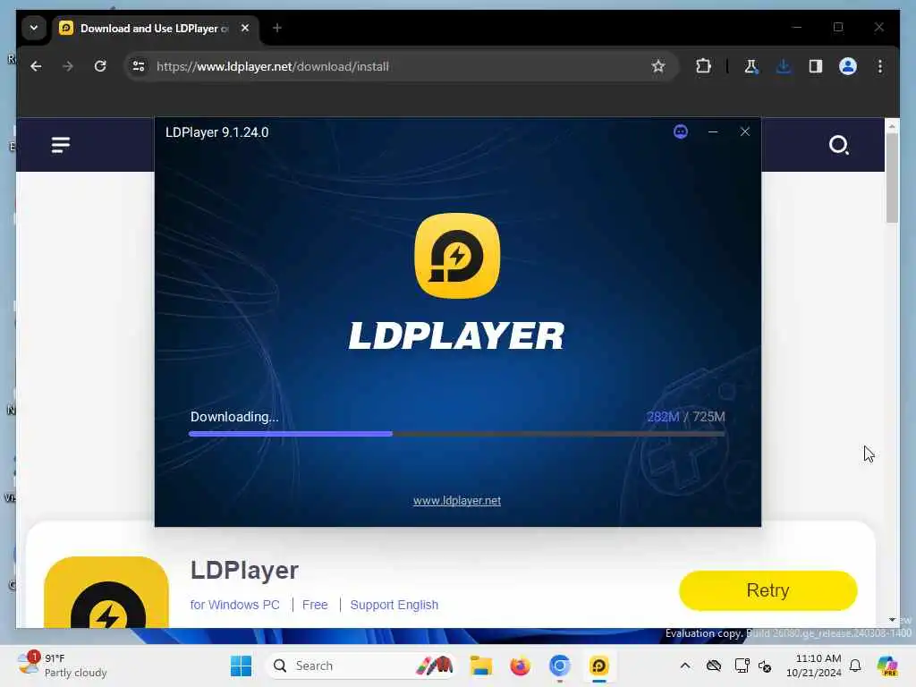The height and width of the screenshot is (687, 916).
Task: Open the browser three-dot menu
Action: pyautogui.click(x=880, y=66)
